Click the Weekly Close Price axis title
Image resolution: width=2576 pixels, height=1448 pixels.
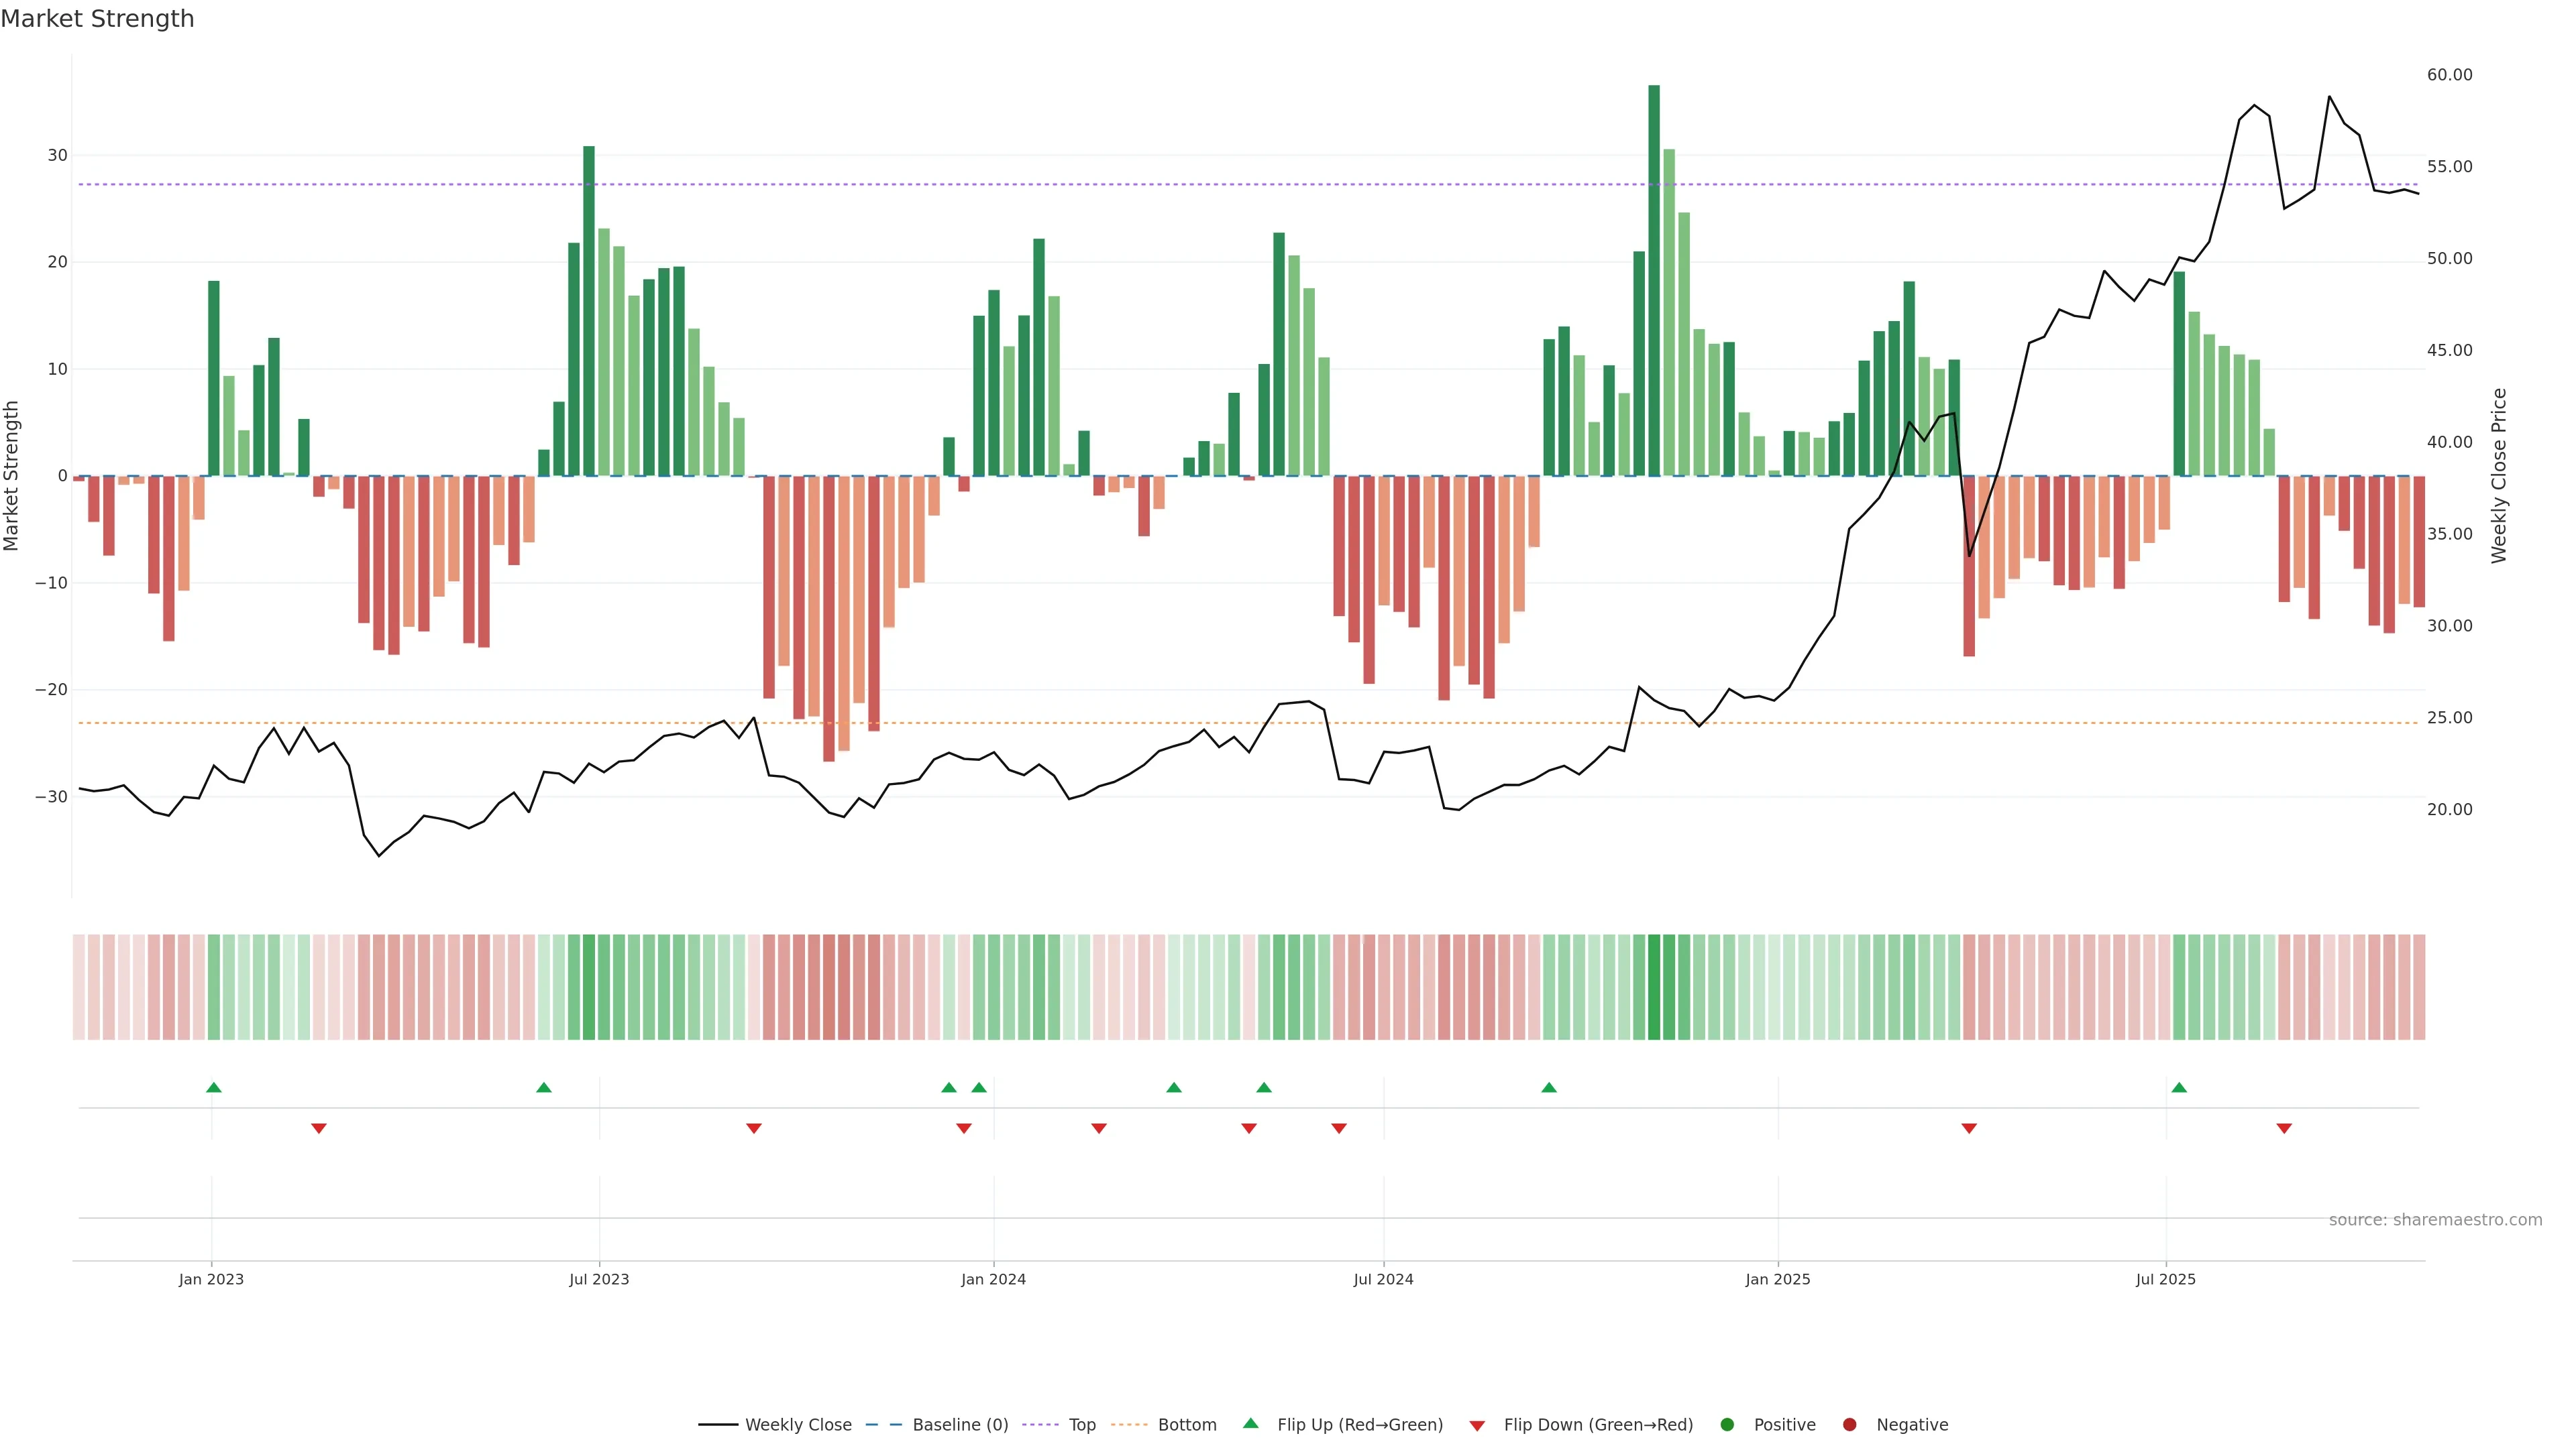(2499, 476)
